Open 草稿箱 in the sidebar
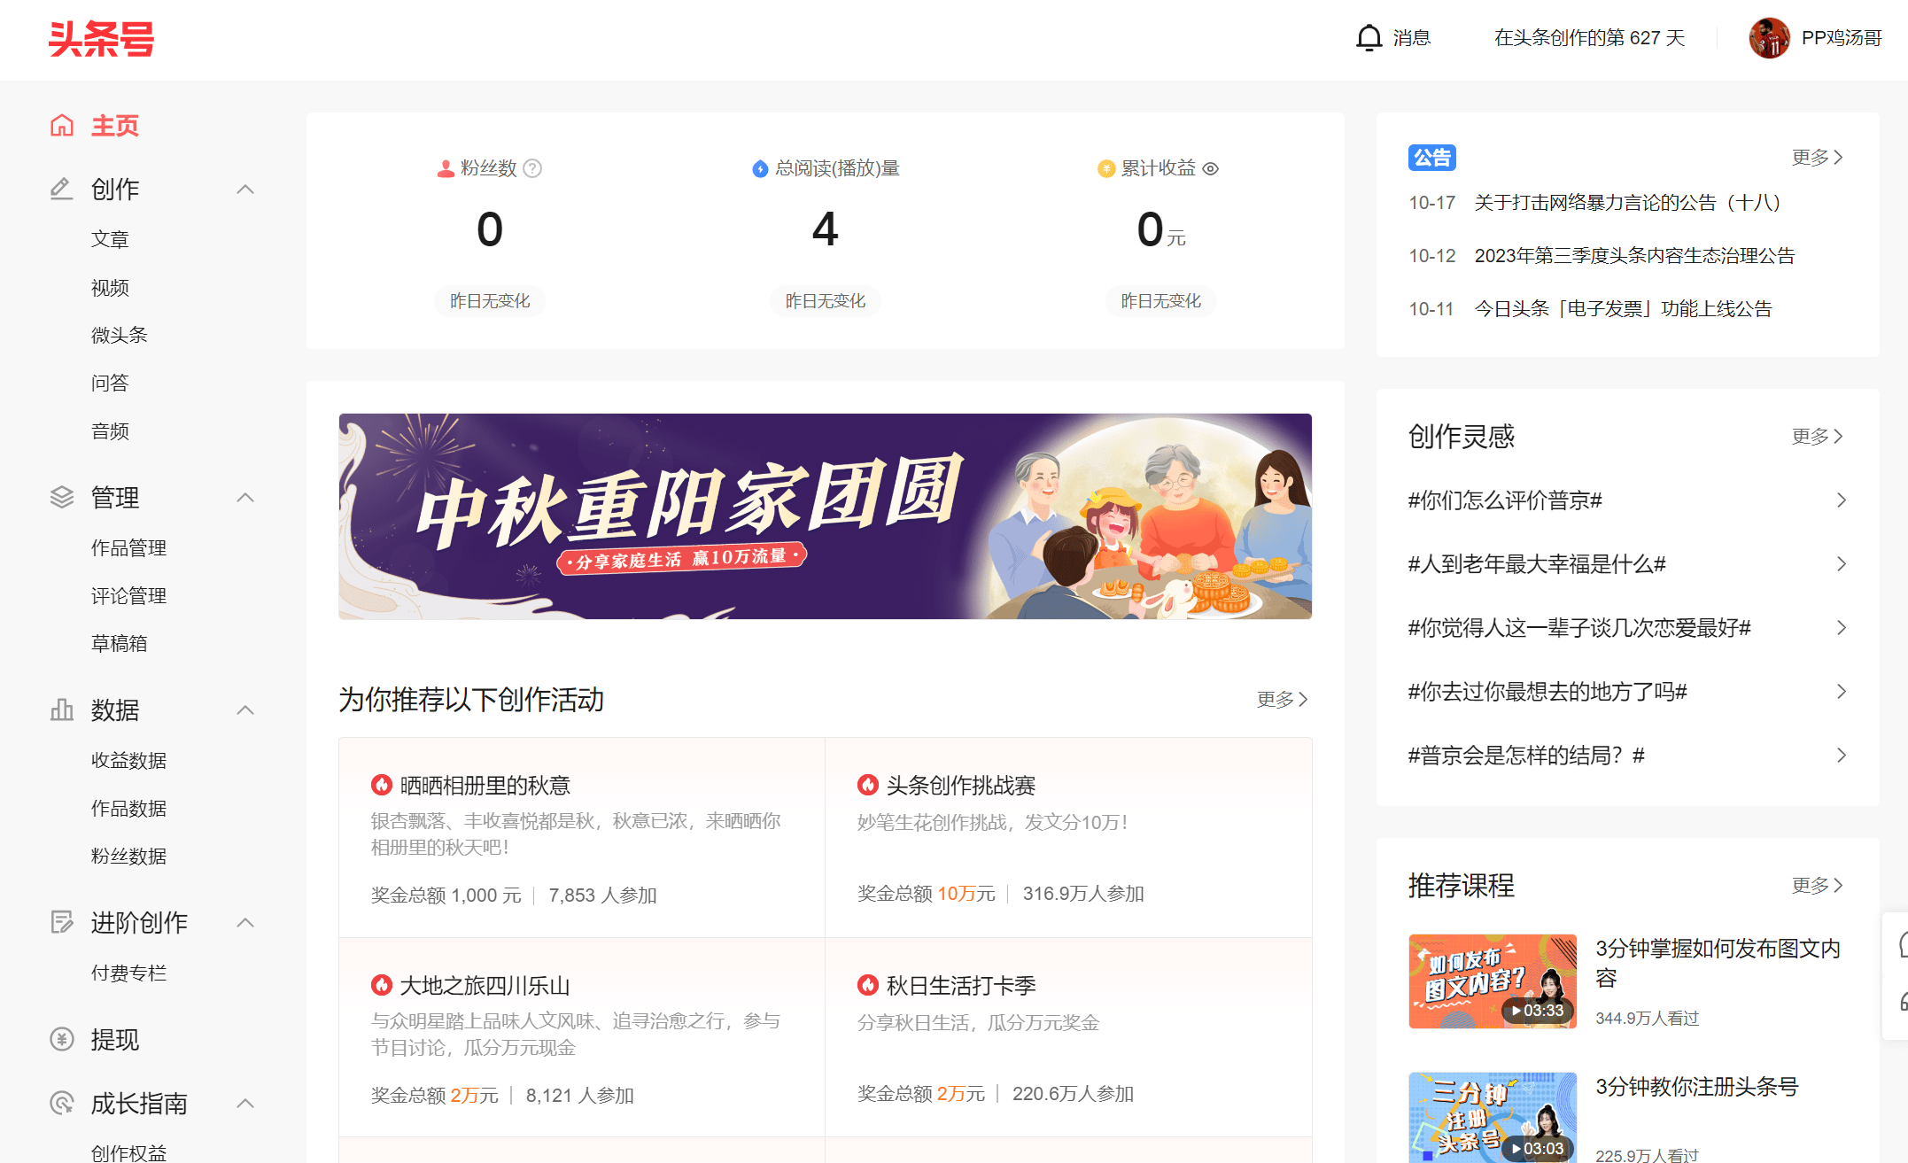The image size is (1908, 1163). (x=119, y=644)
